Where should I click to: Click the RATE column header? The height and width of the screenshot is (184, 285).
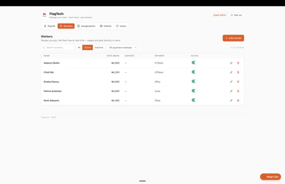[x=113, y=56]
